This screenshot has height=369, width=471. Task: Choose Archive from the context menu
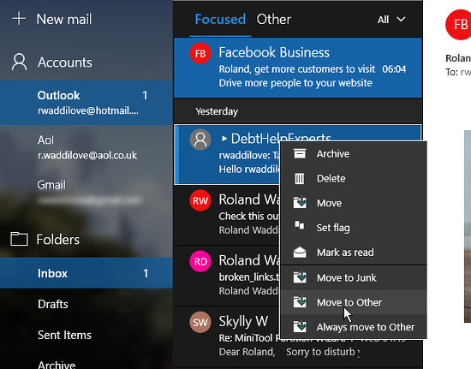354,154
